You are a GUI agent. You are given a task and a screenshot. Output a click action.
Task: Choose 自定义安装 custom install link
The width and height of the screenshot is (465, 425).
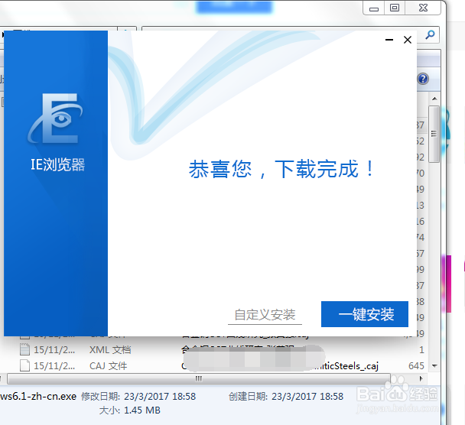[265, 315]
